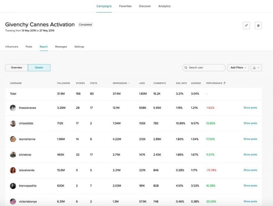
Task: Show posts for victoriabonya
Action: 250,202
